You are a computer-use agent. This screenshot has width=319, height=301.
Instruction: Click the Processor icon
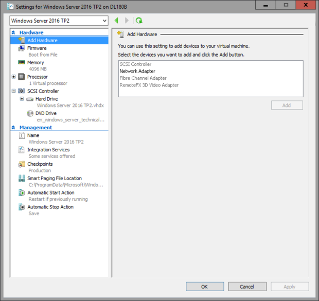tap(22, 77)
